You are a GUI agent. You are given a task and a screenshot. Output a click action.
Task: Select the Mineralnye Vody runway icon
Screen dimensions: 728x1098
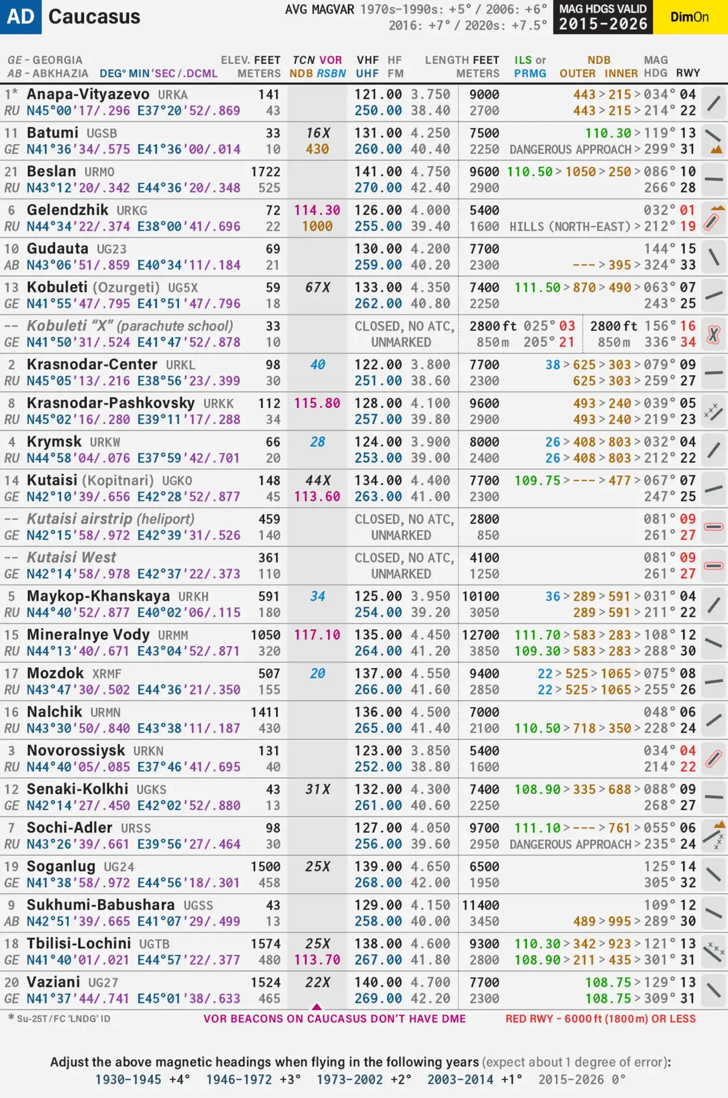713,643
